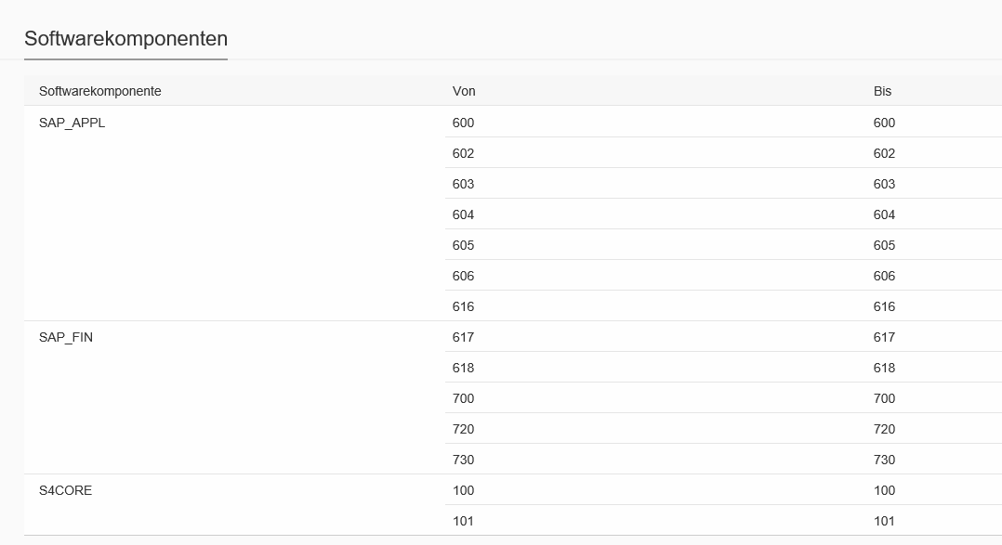The height and width of the screenshot is (545, 1002).
Task: Click the Von value 720
Action: pyautogui.click(x=463, y=429)
